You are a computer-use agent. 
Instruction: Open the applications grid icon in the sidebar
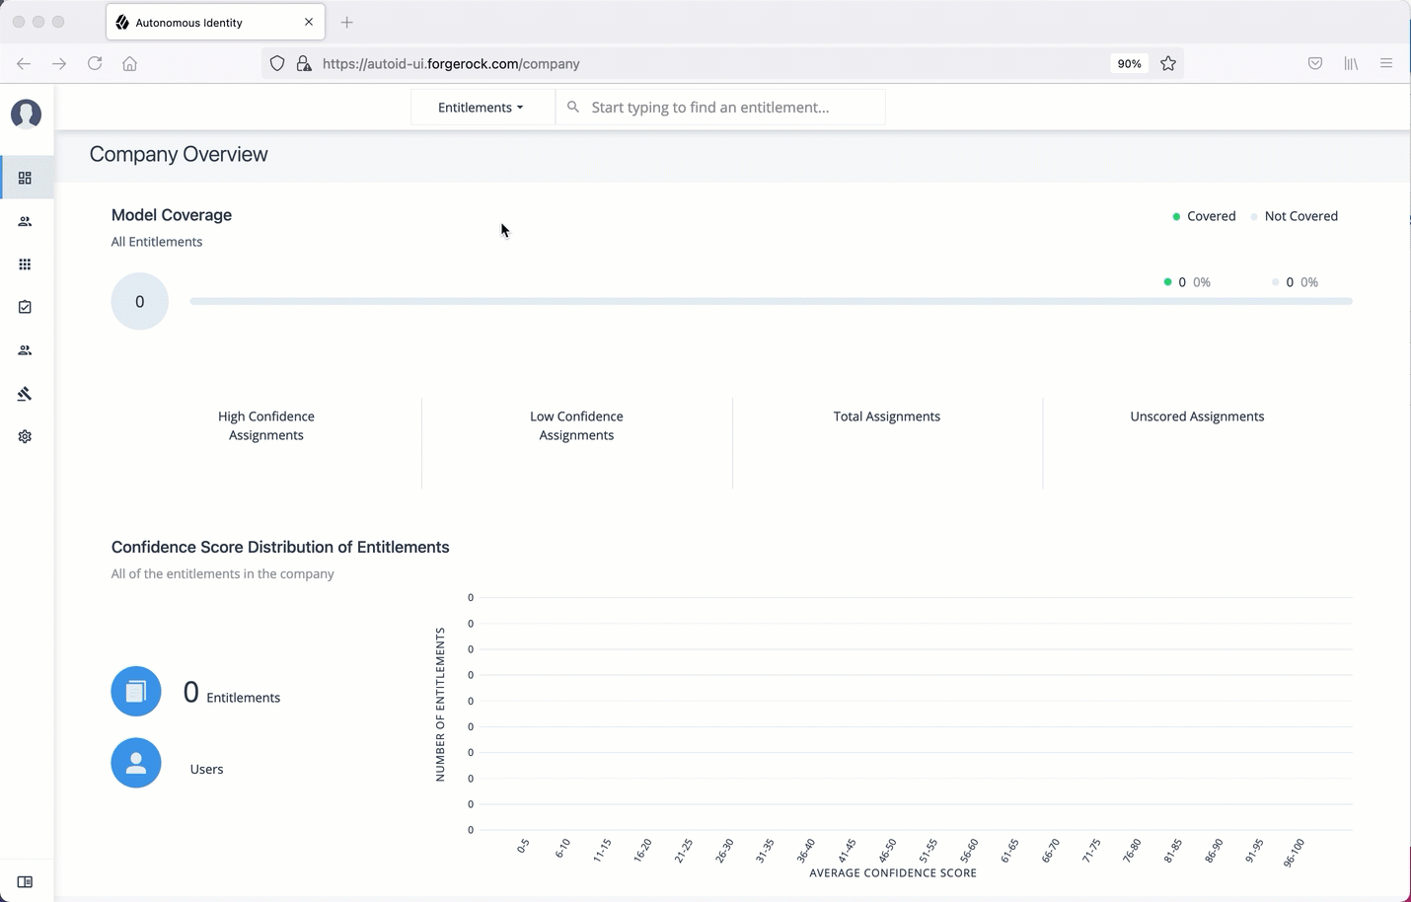pyautogui.click(x=25, y=264)
